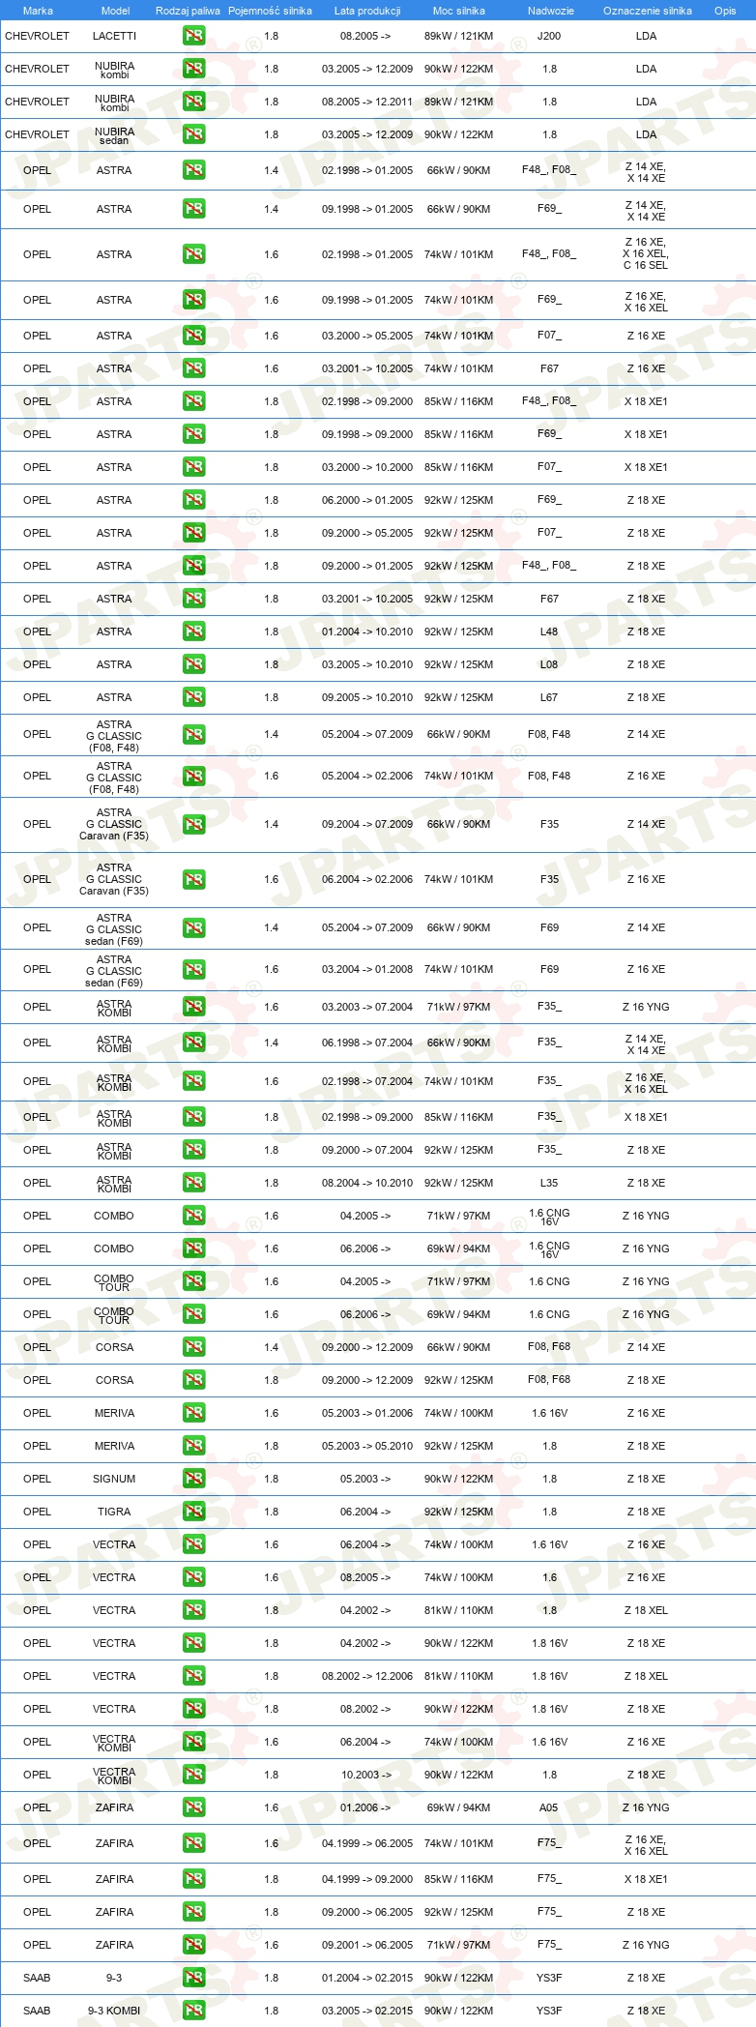Image resolution: width=756 pixels, height=2027 pixels.
Task: Select the 08.2005 -> 12.2011 years cell
Action: pyautogui.click(x=367, y=102)
